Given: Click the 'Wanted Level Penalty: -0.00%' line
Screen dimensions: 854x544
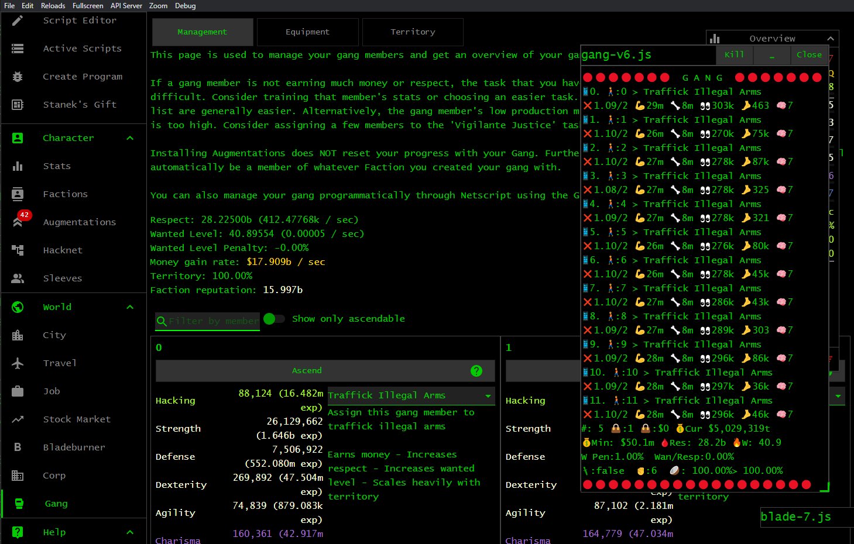Looking at the screenshot, I should (229, 248).
